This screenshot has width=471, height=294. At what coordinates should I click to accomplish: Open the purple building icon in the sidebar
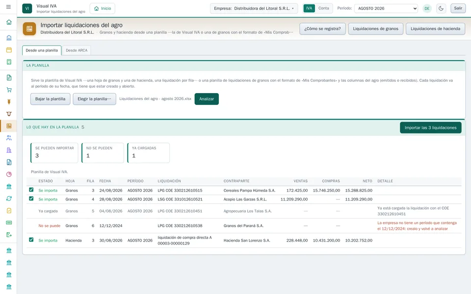[9, 150]
